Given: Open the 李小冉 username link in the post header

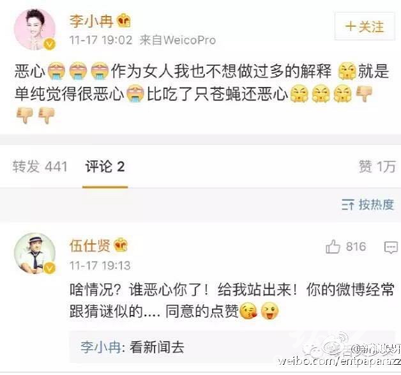Looking at the screenshot, I should [91, 21].
